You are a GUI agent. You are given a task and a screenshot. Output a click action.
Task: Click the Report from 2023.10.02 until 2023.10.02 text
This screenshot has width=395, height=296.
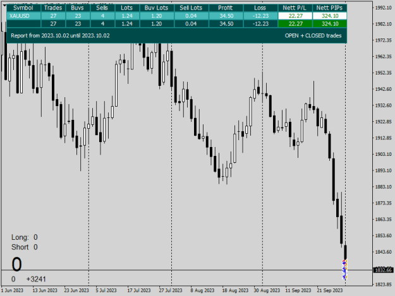(60, 36)
